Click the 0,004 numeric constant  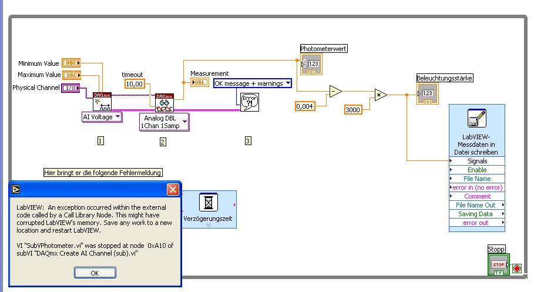click(305, 106)
